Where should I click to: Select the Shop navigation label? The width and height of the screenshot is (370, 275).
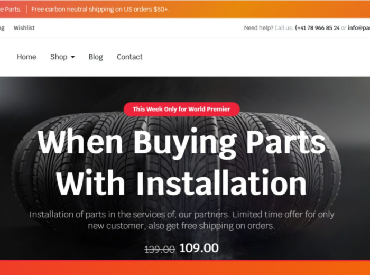tap(59, 57)
